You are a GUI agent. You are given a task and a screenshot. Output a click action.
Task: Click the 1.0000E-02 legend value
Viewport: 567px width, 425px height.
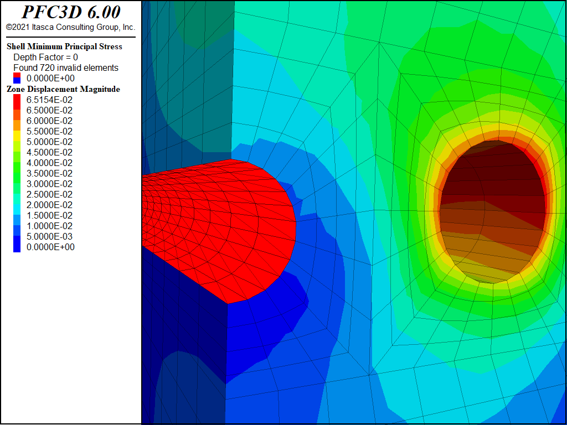(49, 226)
